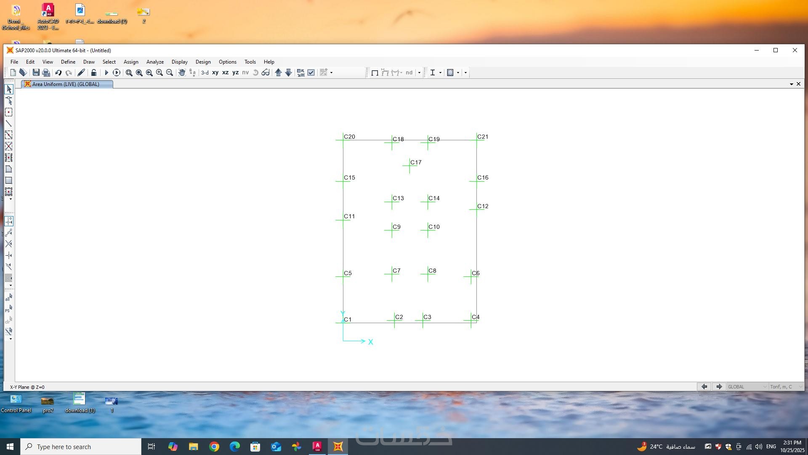Click the Save model icon
This screenshot has height=455, width=808.
pos(36,72)
